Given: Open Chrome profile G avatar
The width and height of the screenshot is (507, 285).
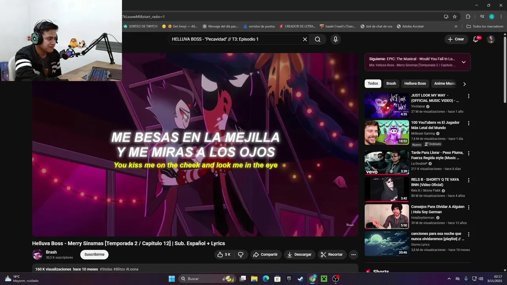Looking at the screenshot, I should pos(492,17).
